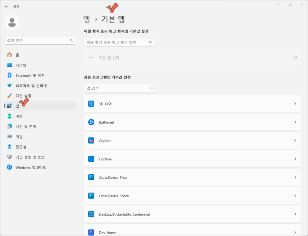308x236 pixels.
Task: Open the user profile avatar
Action: [x=12, y=23]
